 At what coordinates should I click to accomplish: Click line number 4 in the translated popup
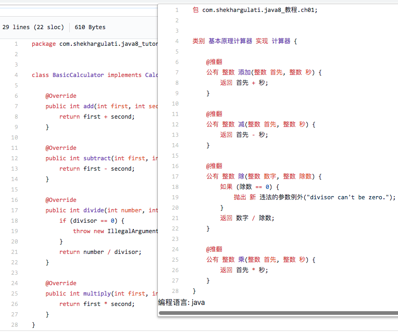point(177,41)
